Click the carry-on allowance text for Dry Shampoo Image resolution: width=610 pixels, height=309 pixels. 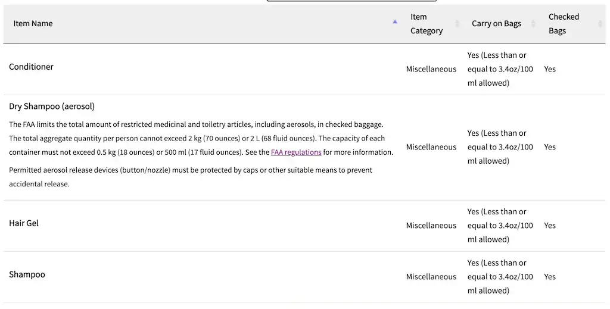tap(500, 147)
